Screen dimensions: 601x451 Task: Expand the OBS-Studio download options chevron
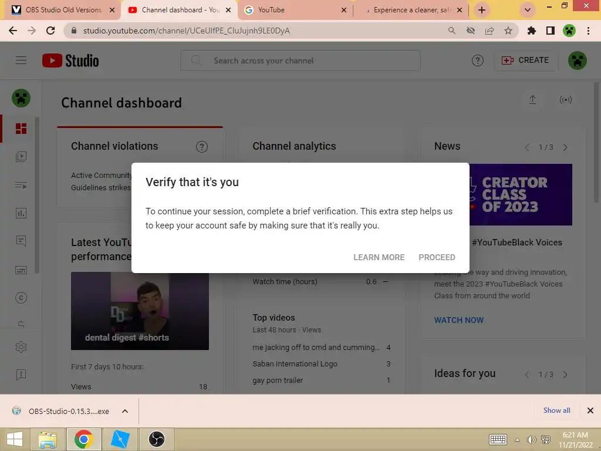[x=125, y=411]
